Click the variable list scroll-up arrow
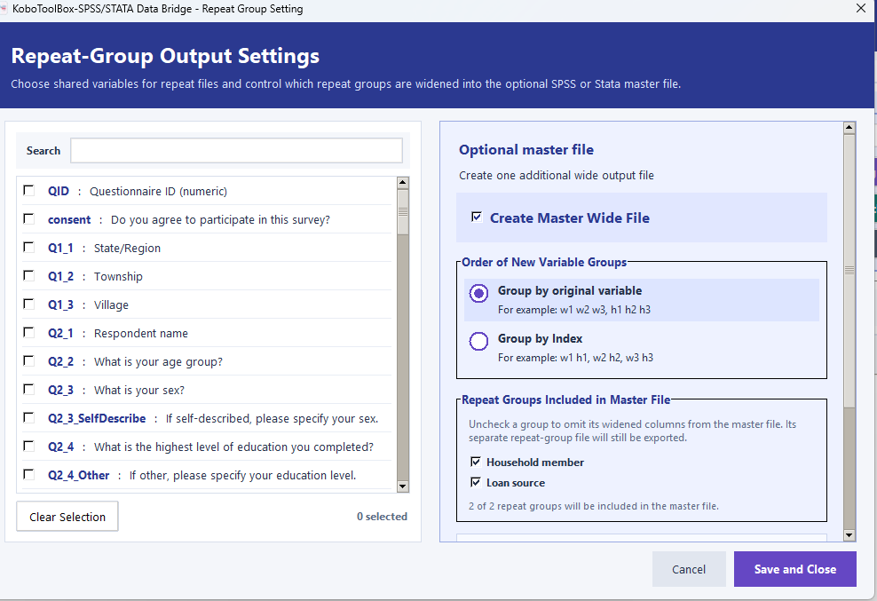 [403, 183]
